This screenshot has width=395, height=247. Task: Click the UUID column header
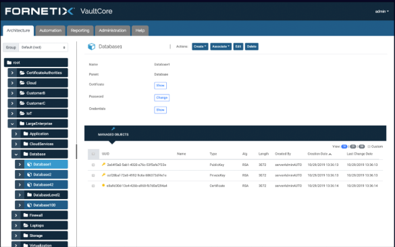(105, 154)
